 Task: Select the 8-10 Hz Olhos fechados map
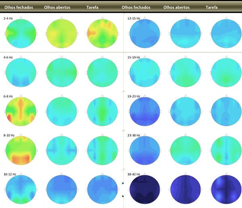21,150
